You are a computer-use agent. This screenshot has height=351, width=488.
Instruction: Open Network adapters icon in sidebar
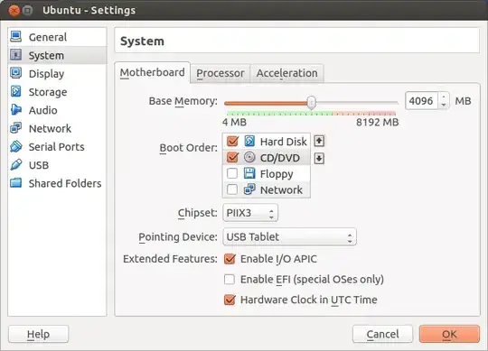click(x=16, y=128)
